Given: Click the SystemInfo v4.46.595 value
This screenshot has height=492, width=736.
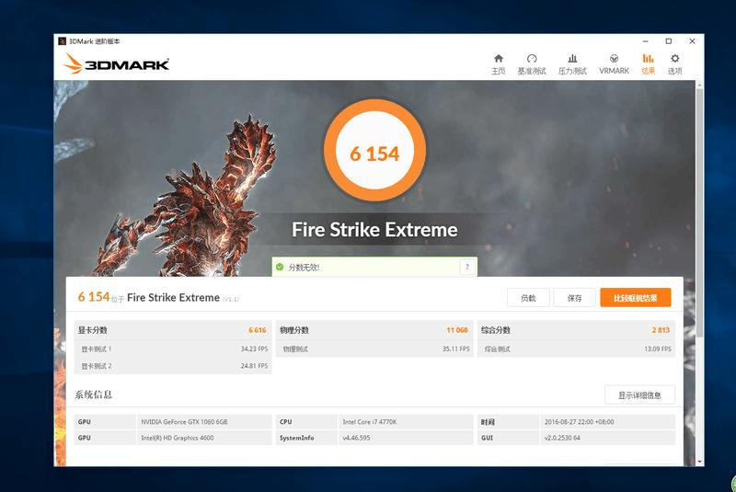Looking at the screenshot, I should pos(356,438).
